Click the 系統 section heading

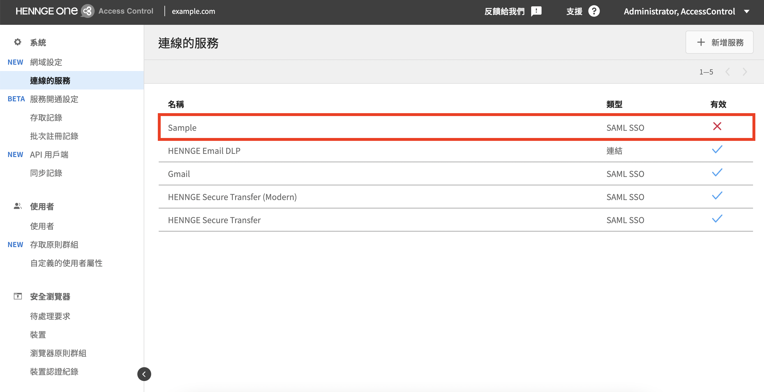(38, 42)
